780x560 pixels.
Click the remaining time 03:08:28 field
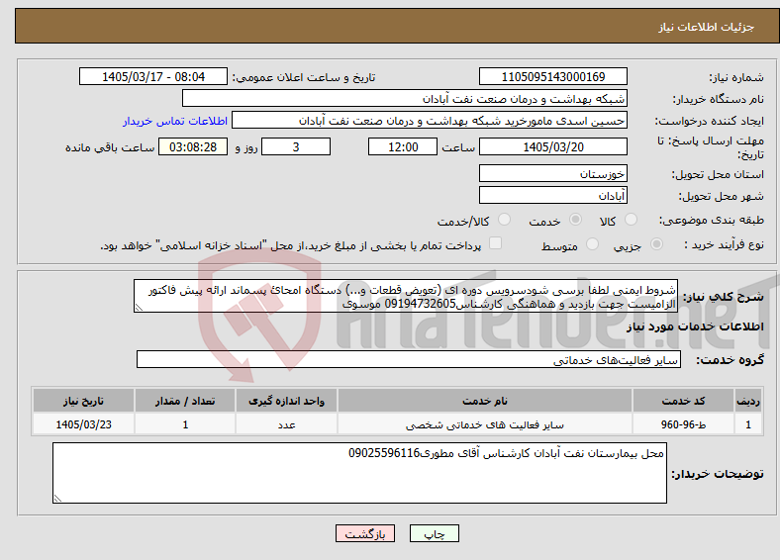click(193, 146)
